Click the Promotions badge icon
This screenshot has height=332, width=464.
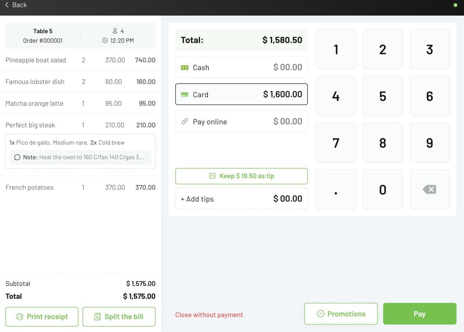(320, 313)
